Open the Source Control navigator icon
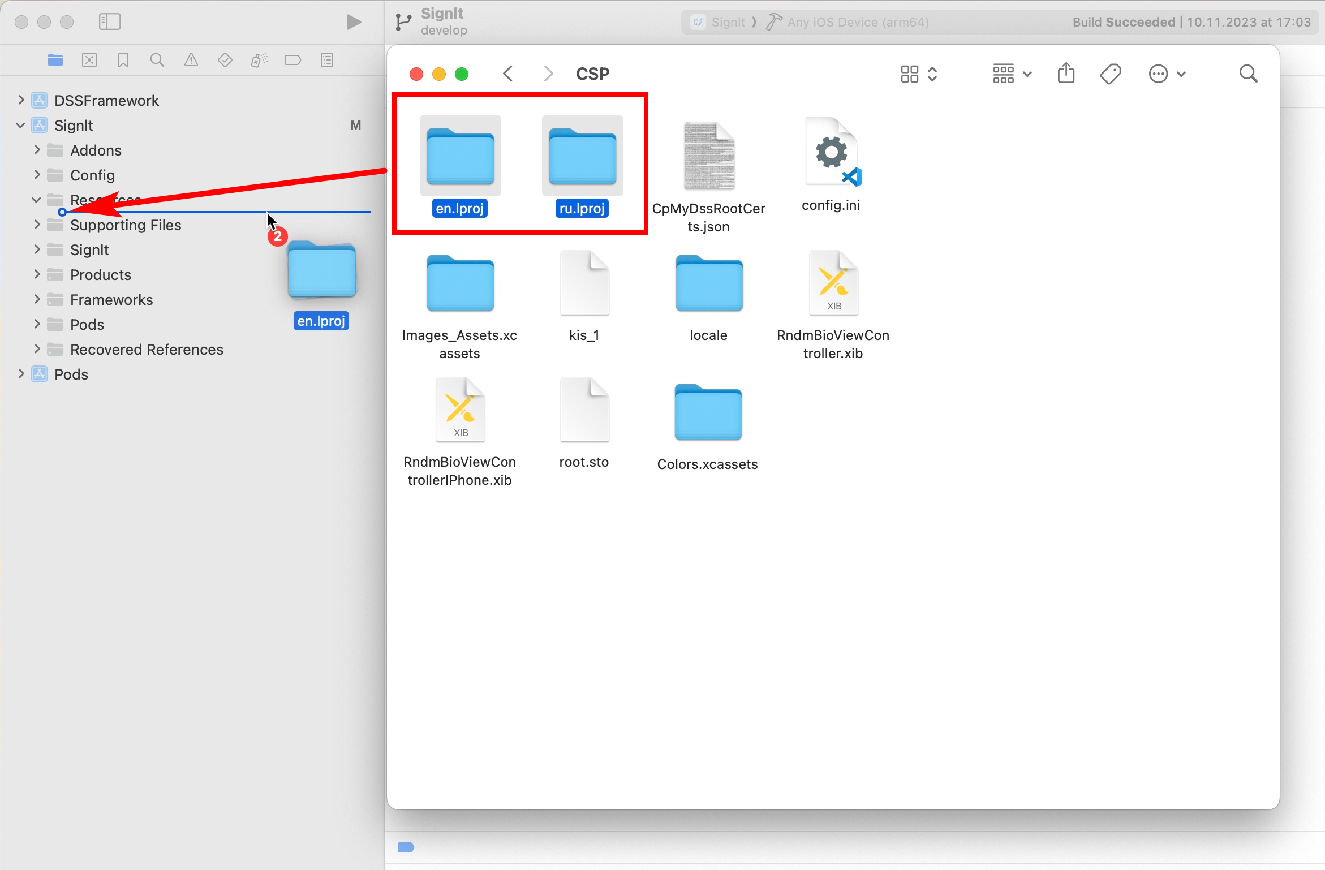The height and width of the screenshot is (870, 1325). click(x=89, y=60)
